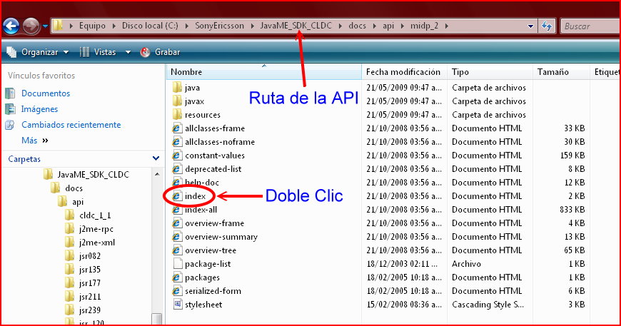
Task: Select overview-tree HTML file icon
Action: point(177,250)
